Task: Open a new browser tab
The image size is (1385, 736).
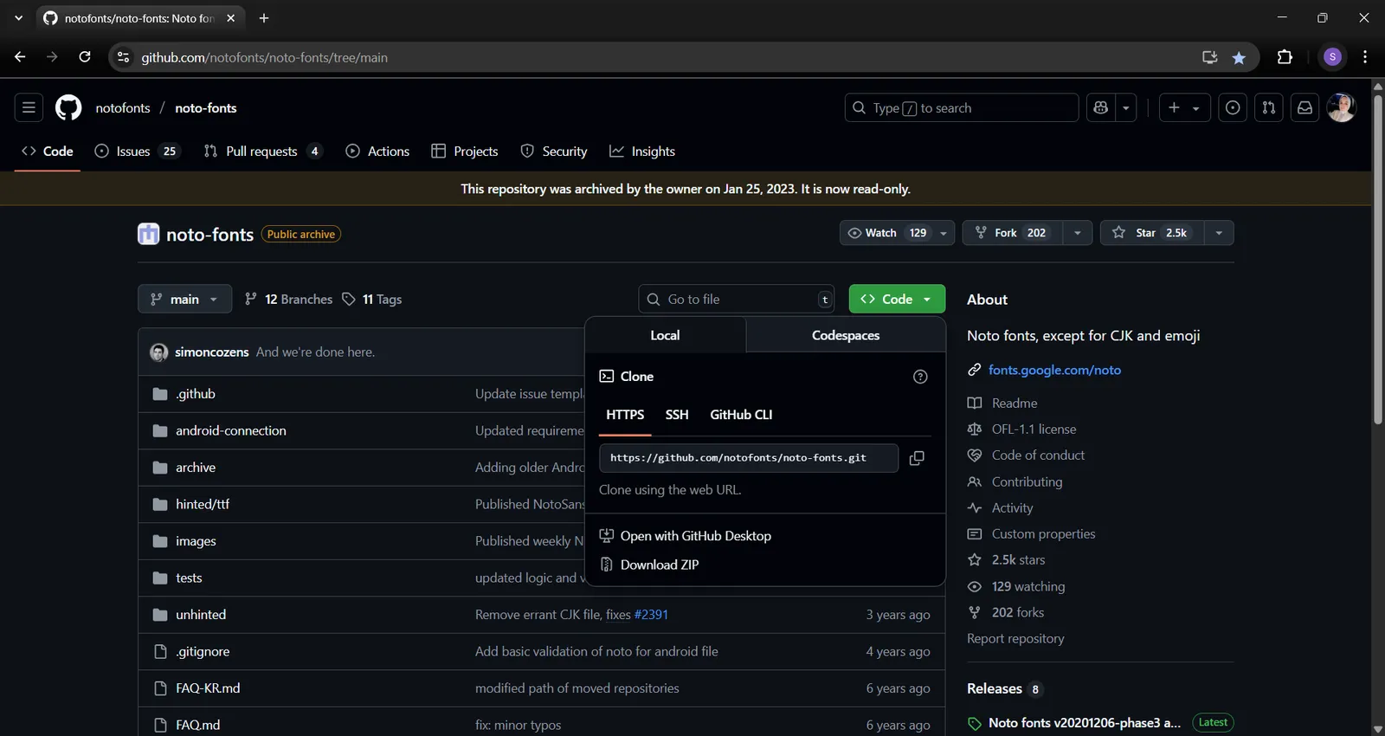Action: pos(264,18)
